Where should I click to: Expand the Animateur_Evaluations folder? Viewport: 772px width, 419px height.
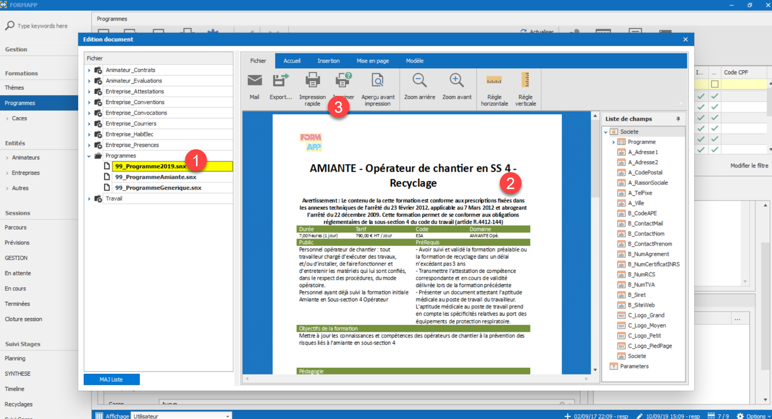(89, 81)
